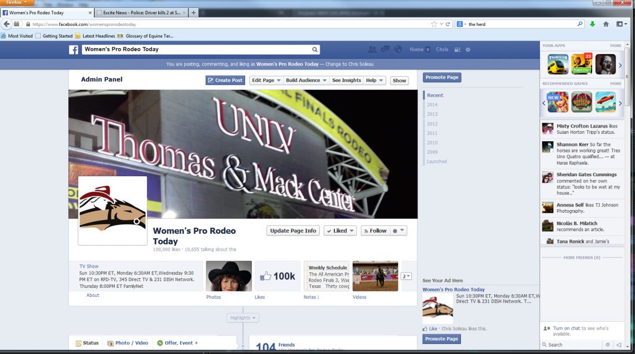
Task: Open the messages icon in Facebook header
Action: [x=385, y=49]
